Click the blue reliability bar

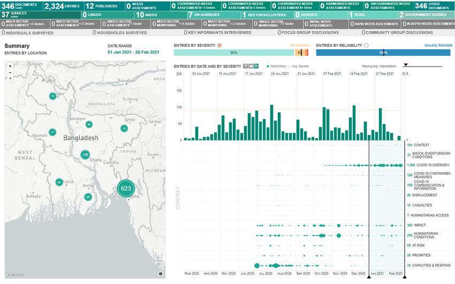coord(383,53)
